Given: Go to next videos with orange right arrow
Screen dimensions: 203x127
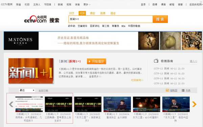Looking at the screenshot, I should (x=194, y=104).
